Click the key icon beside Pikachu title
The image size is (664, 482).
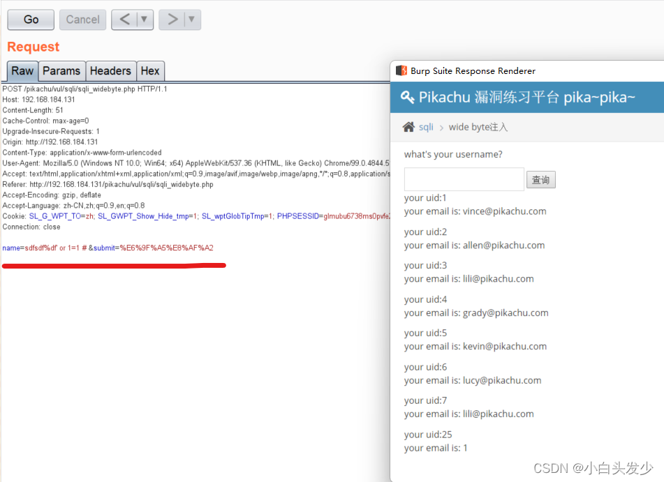pyautogui.click(x=407, y=98)
